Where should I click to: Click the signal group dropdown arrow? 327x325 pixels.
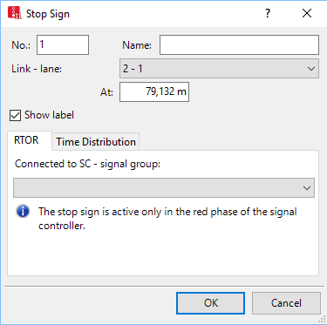point(307,188)
